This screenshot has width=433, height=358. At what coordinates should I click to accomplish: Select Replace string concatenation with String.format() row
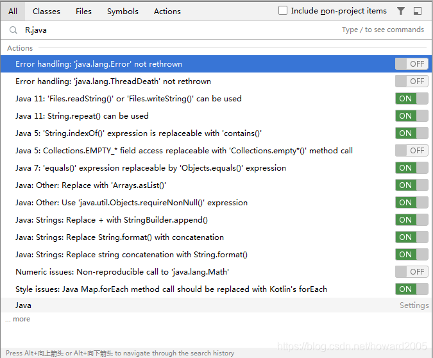(216, 255)
